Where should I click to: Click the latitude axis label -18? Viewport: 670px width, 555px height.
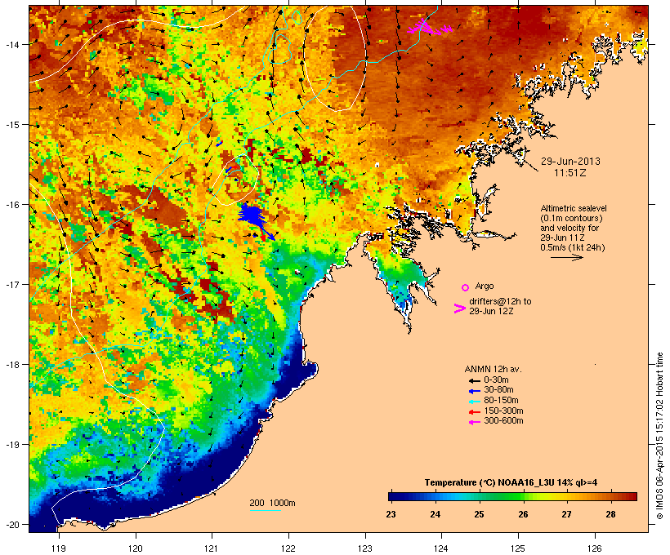pos(11,365)
